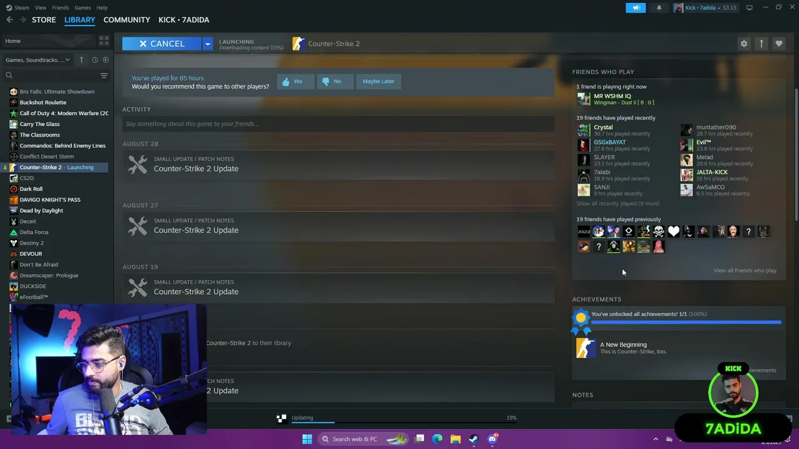799x449 pixels.
Task: Select CS2D in library list
Action: coord(26,178)
